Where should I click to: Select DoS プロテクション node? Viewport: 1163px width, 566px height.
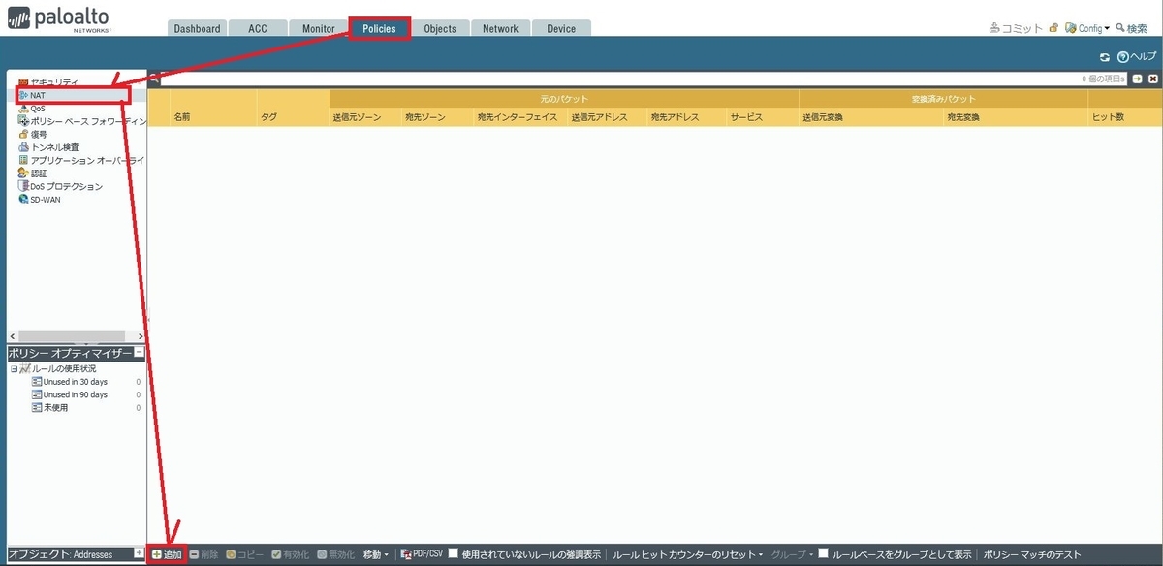tap(60, 185)
